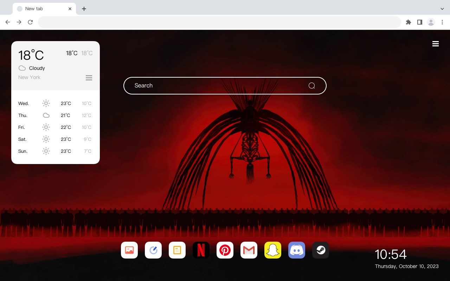Click the magnifier icon in search bar
This screenshot has width=450, height=281.
coord(312,86)
